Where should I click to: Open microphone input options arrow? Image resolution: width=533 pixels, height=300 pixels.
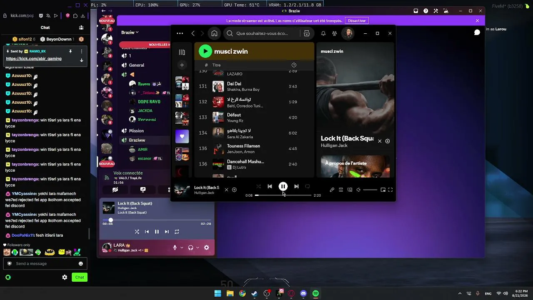pos(182,247)
